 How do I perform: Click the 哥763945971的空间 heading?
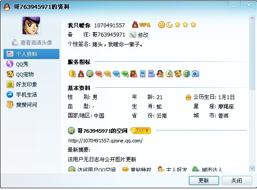coord(103,131)
